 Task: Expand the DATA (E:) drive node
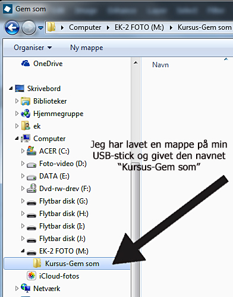23,176
